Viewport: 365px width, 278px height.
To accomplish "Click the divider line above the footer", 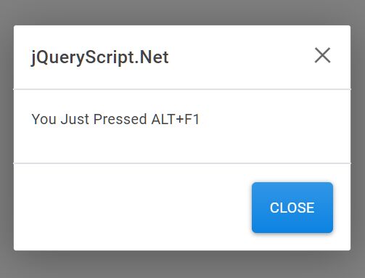I will (182, 163).
